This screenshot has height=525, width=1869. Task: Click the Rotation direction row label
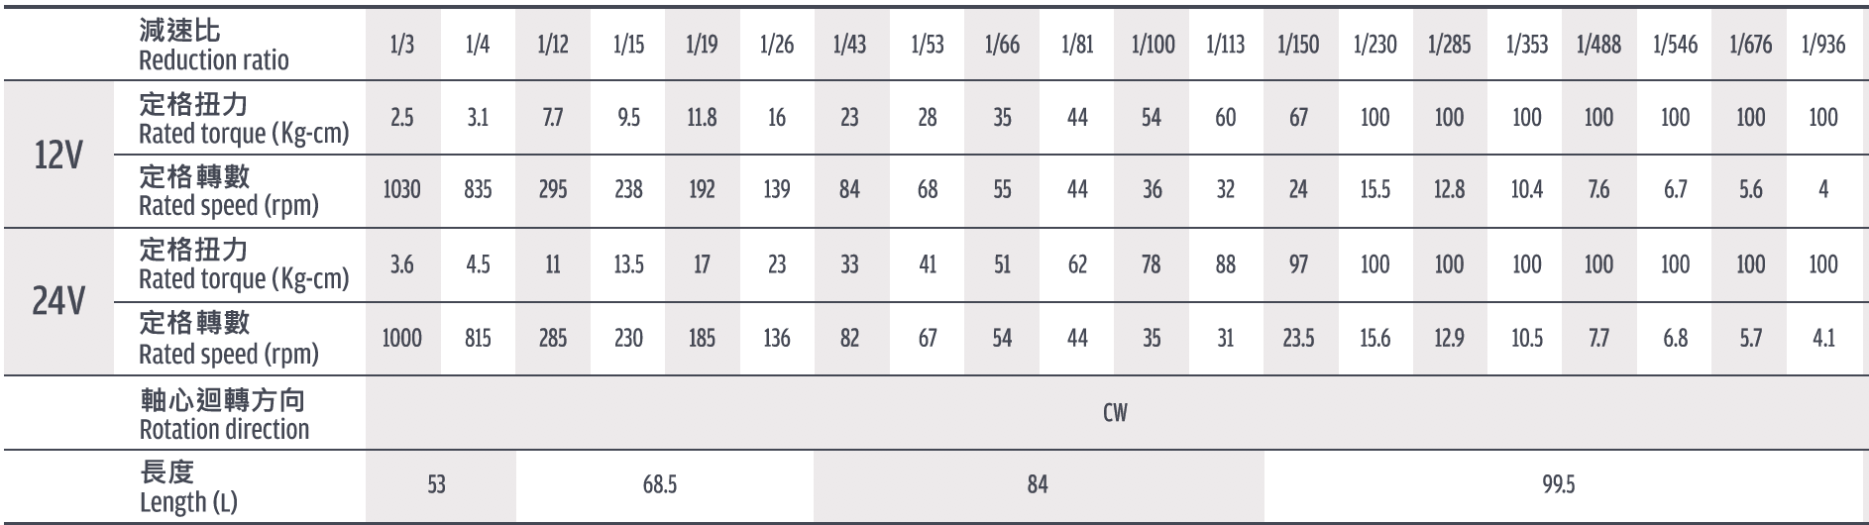click(224, 413)
